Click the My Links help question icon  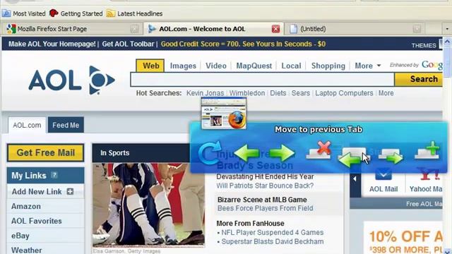pos(54,175)
